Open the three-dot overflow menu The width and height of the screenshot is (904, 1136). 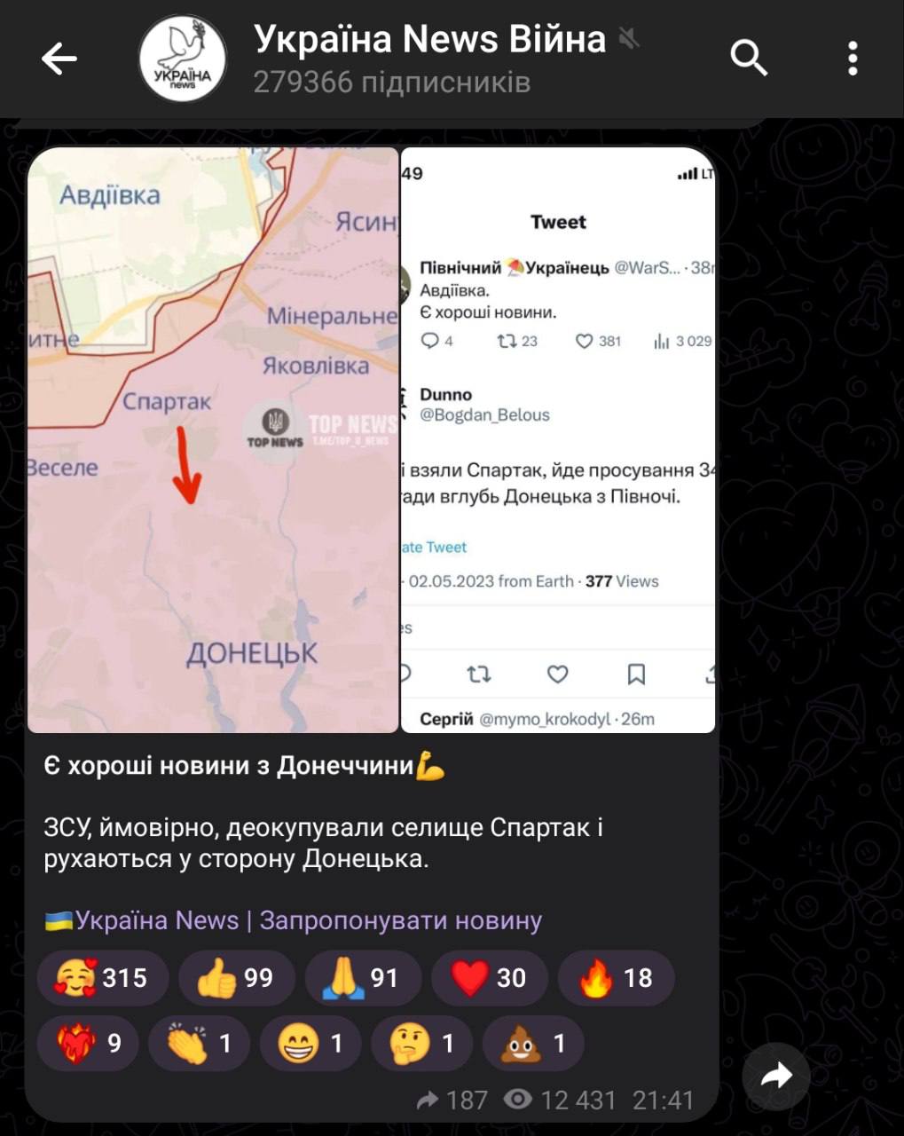pyautogui.click(x=853, y=59)
